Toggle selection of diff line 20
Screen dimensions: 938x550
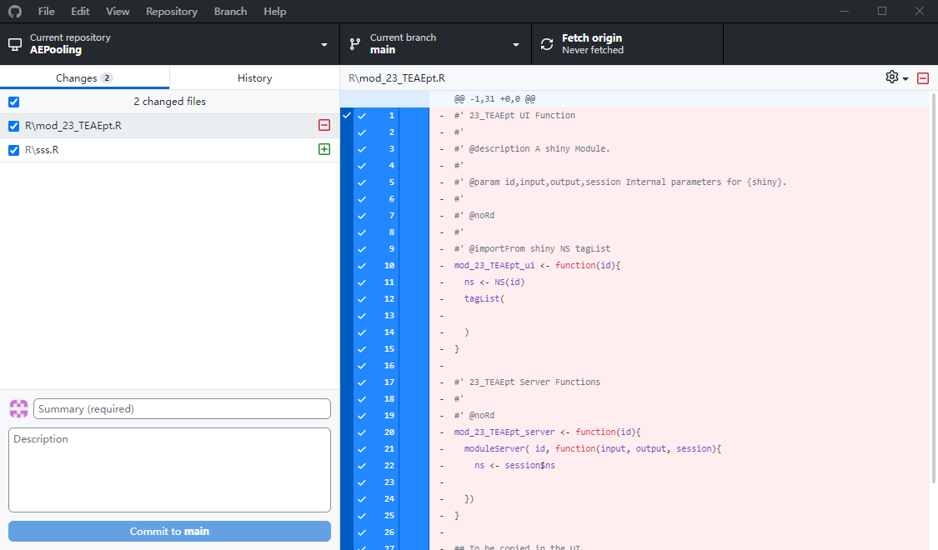[362, 432]
